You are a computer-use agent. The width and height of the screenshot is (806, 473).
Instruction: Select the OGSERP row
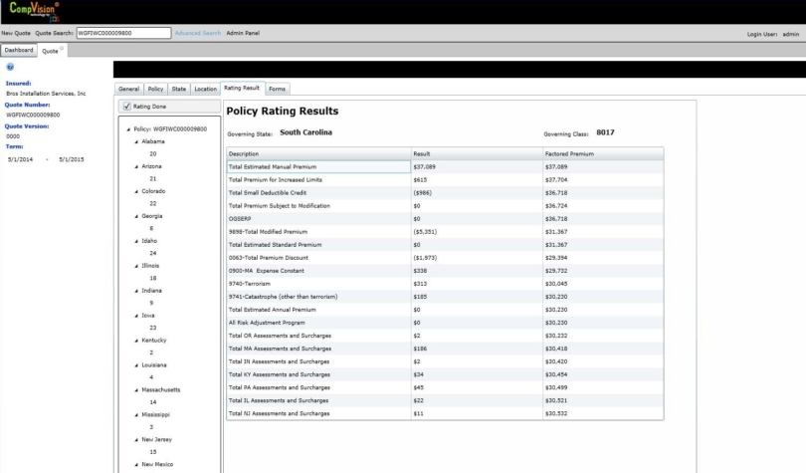(445, 218)
